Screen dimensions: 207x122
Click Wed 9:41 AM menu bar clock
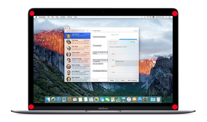[160, 17]
